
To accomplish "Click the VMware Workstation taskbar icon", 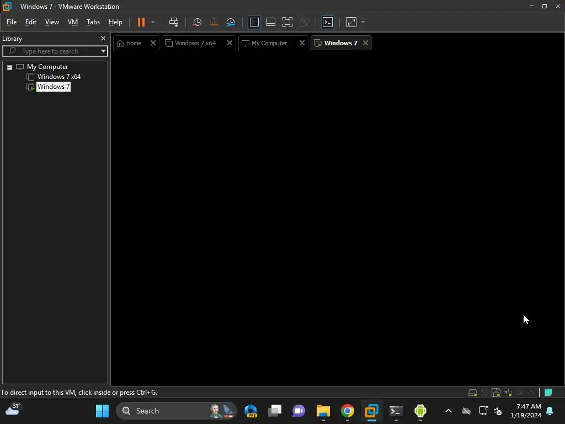I will point(371,411).
